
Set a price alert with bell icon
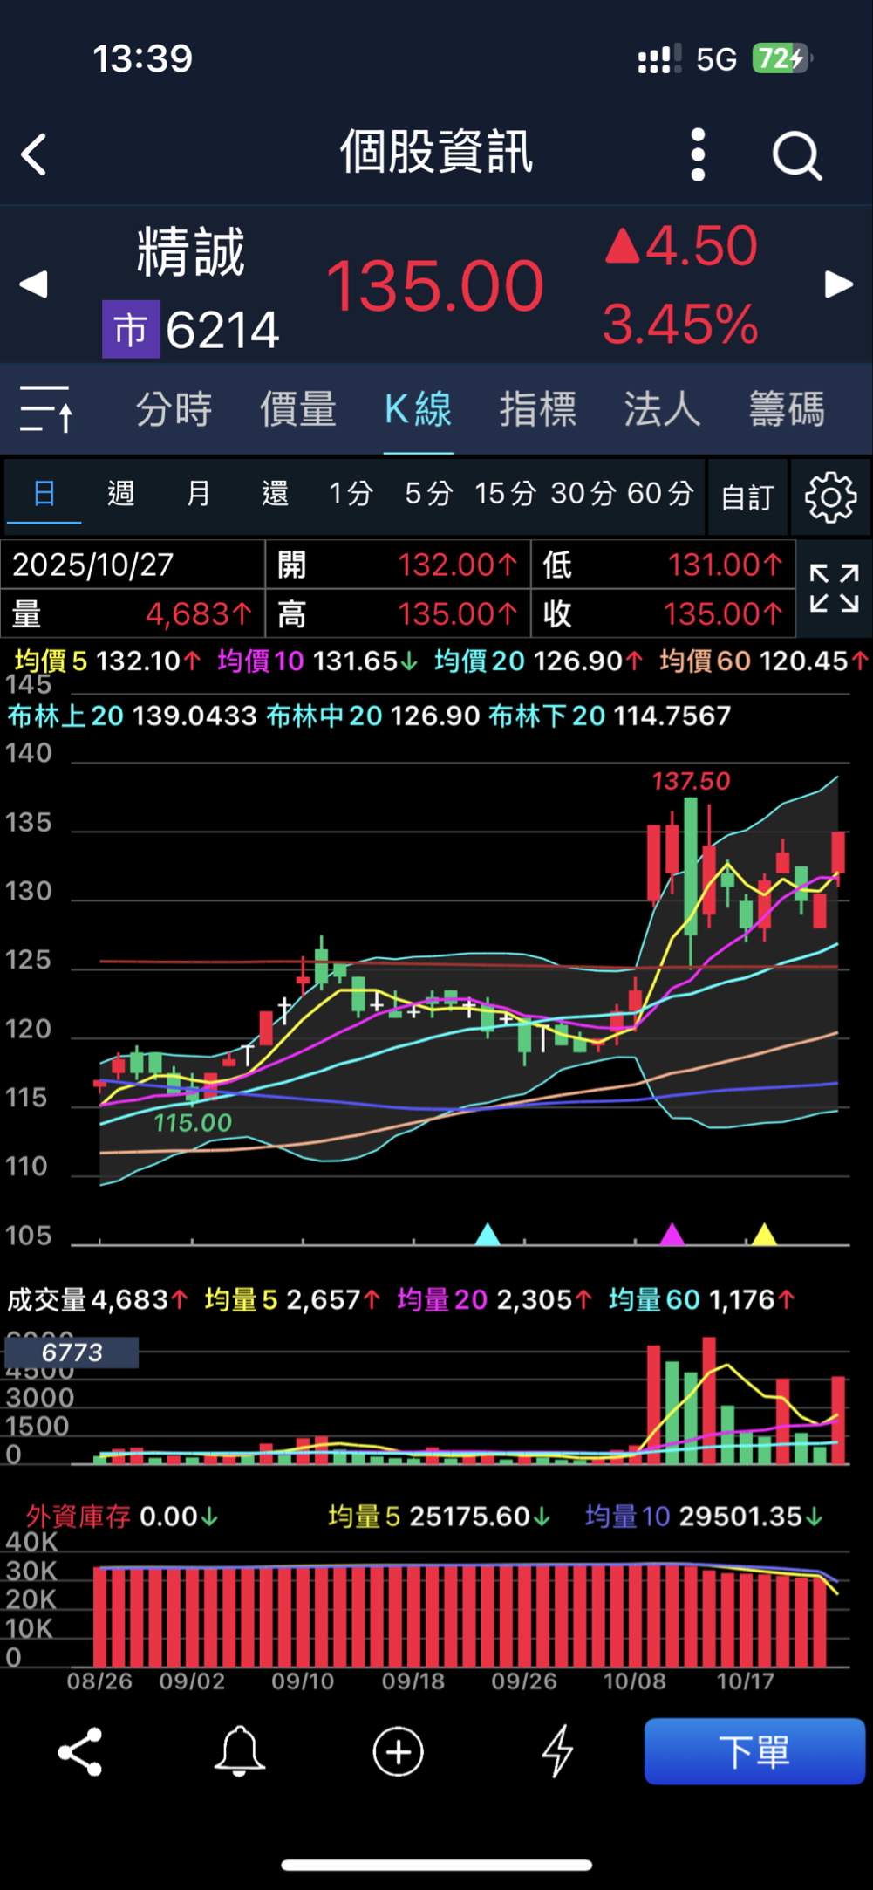[x=239, y=1751]
